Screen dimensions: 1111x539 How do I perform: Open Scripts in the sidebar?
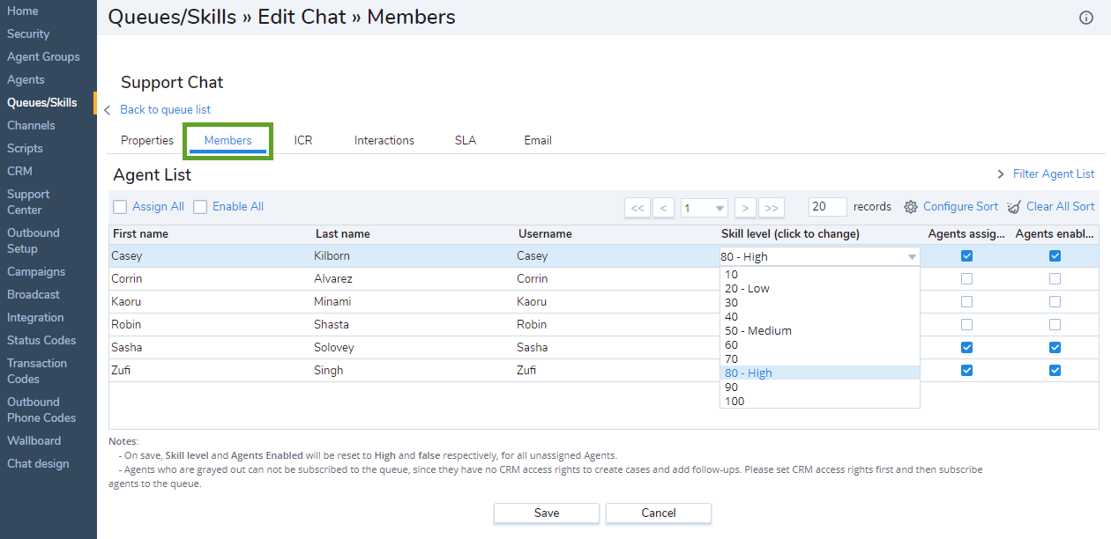pyautogui.click(x=25, y=149)
